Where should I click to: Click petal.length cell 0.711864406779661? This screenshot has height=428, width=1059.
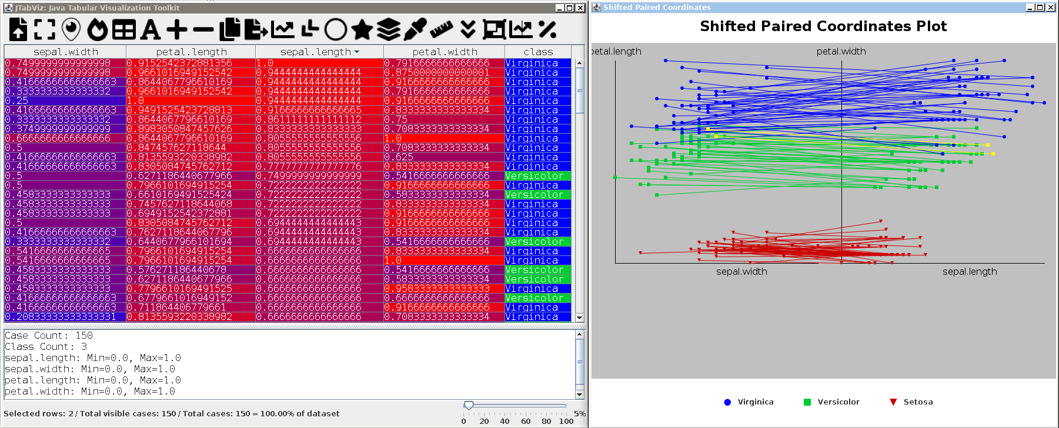coord(191,307)
